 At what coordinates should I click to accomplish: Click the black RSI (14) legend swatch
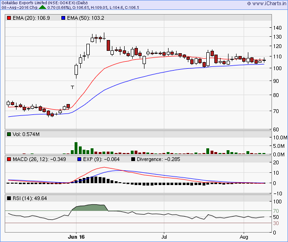pyautogui.click(x=8, y=198)
